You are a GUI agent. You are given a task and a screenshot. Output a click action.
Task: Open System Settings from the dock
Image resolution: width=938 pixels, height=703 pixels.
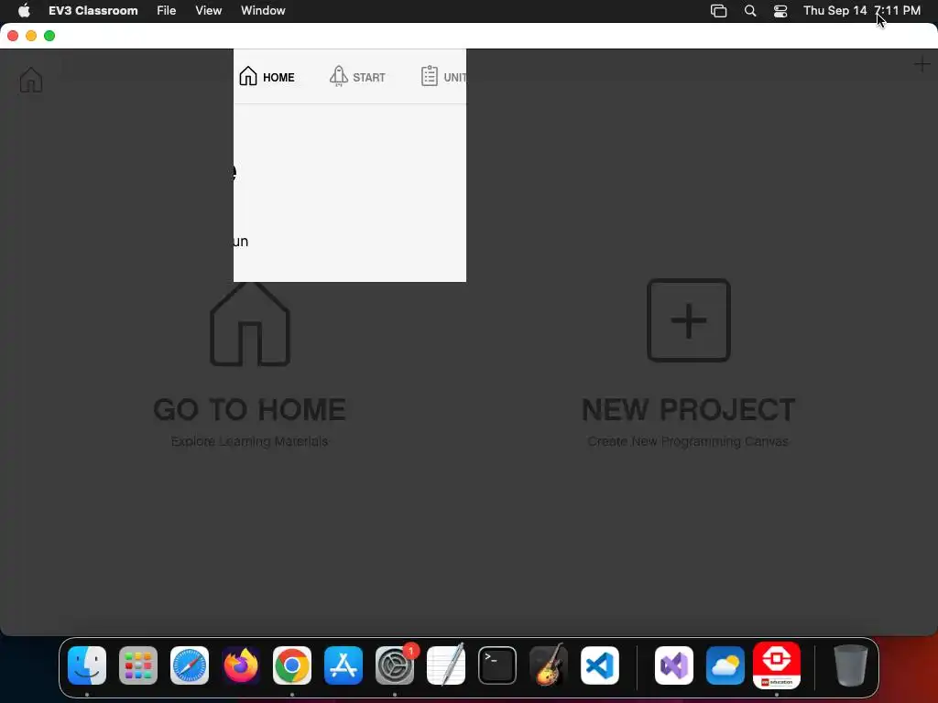(395, 665)
